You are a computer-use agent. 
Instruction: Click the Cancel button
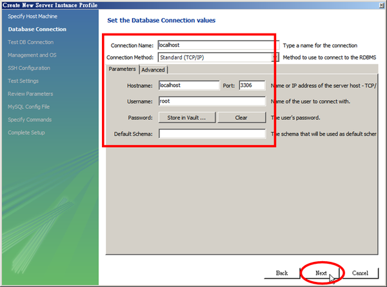[x=360, y=273]
